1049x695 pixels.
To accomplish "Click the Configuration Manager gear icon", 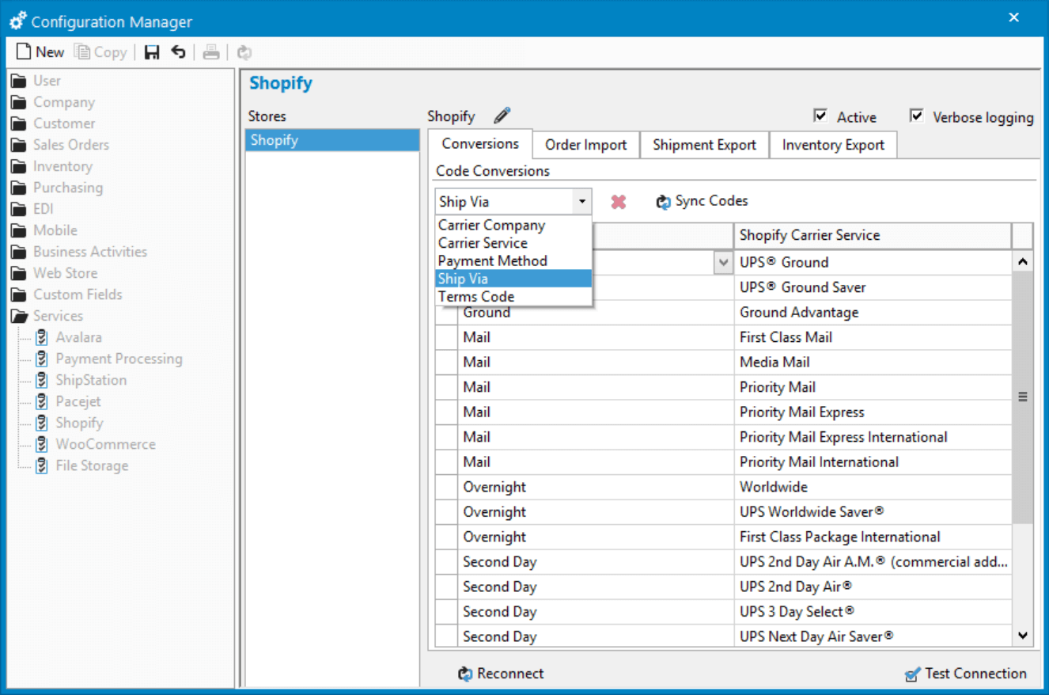I will pyautogui.click(x=17, y=21).
